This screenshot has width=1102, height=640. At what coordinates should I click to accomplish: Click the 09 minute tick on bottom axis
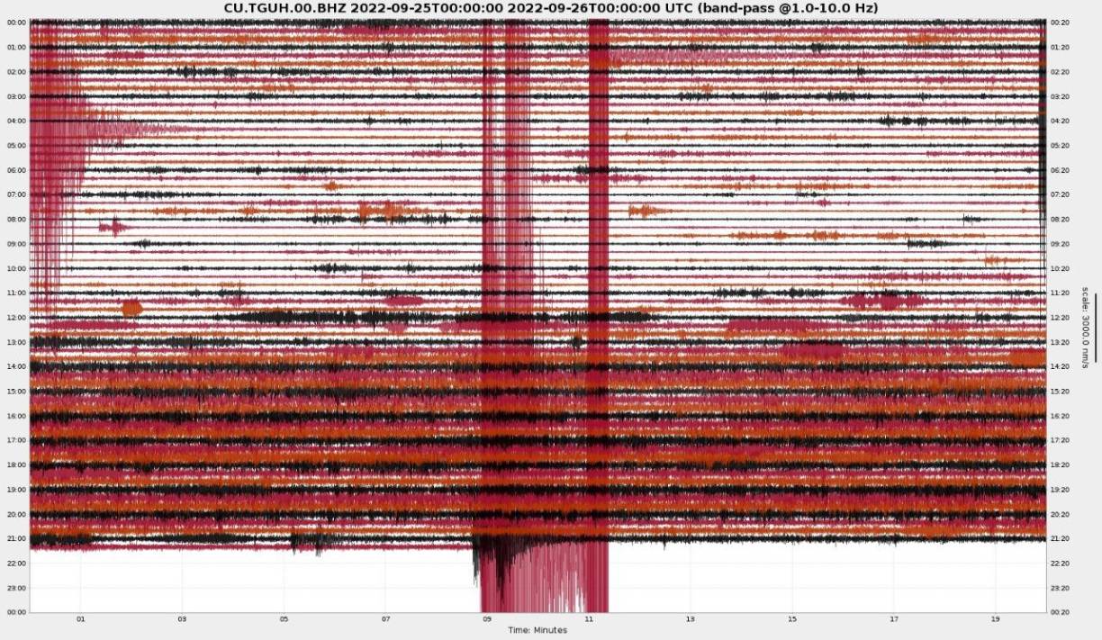click(x=487, y=619)
